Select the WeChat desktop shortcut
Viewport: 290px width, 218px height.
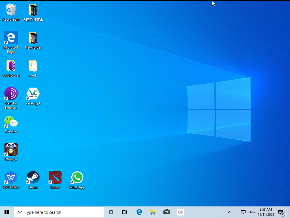click(11, 125)
